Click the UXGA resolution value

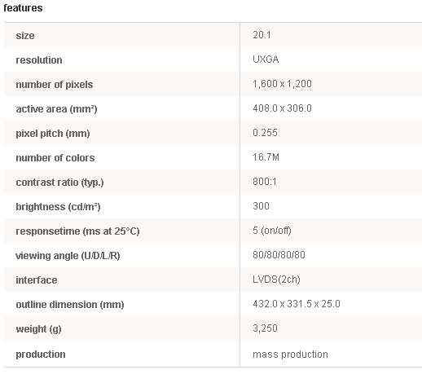tap(266, 59)
